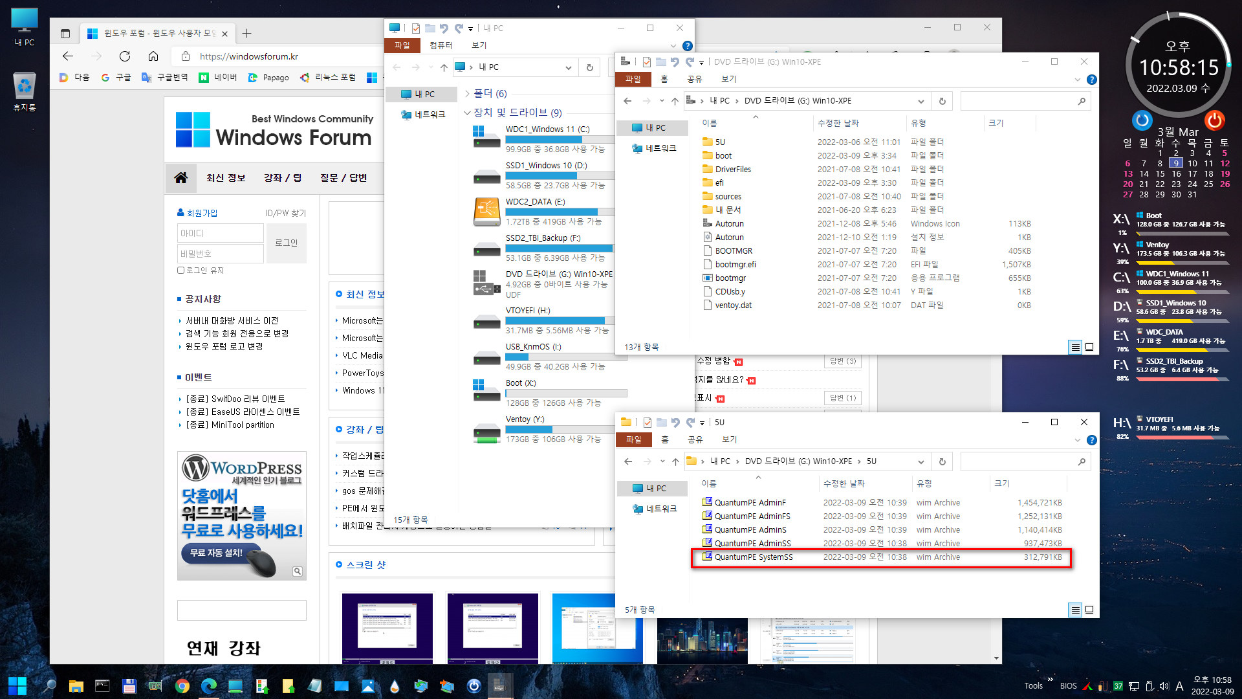Open the Windows Start menu
Image resolution: width=1242 pixels, height=699 pixels.
click(17, 685)
